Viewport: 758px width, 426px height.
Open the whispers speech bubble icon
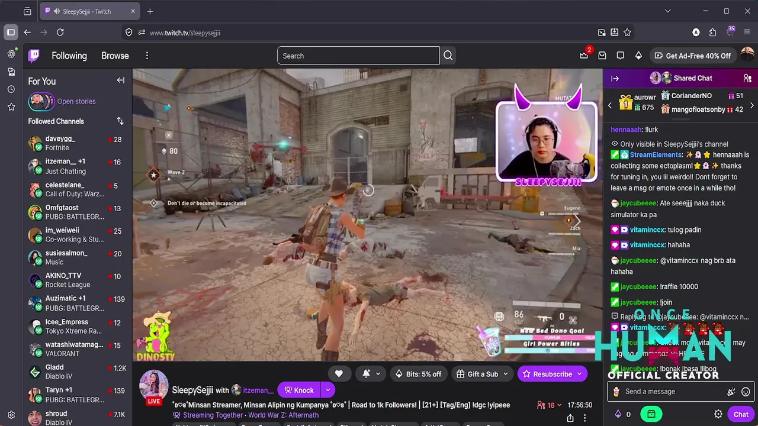pos(620,56)
